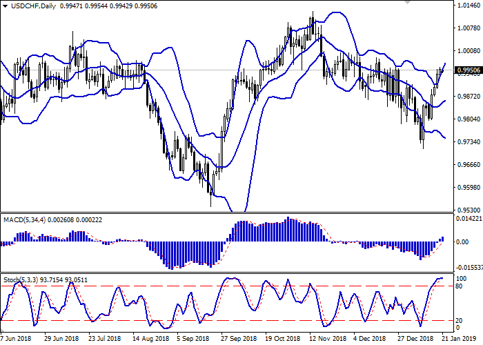This screenshot has height=345, width=483.
Task: Click price level 1.00080 on the axis
Action: (469, 51)
